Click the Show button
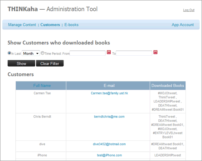 pos(21,63)
